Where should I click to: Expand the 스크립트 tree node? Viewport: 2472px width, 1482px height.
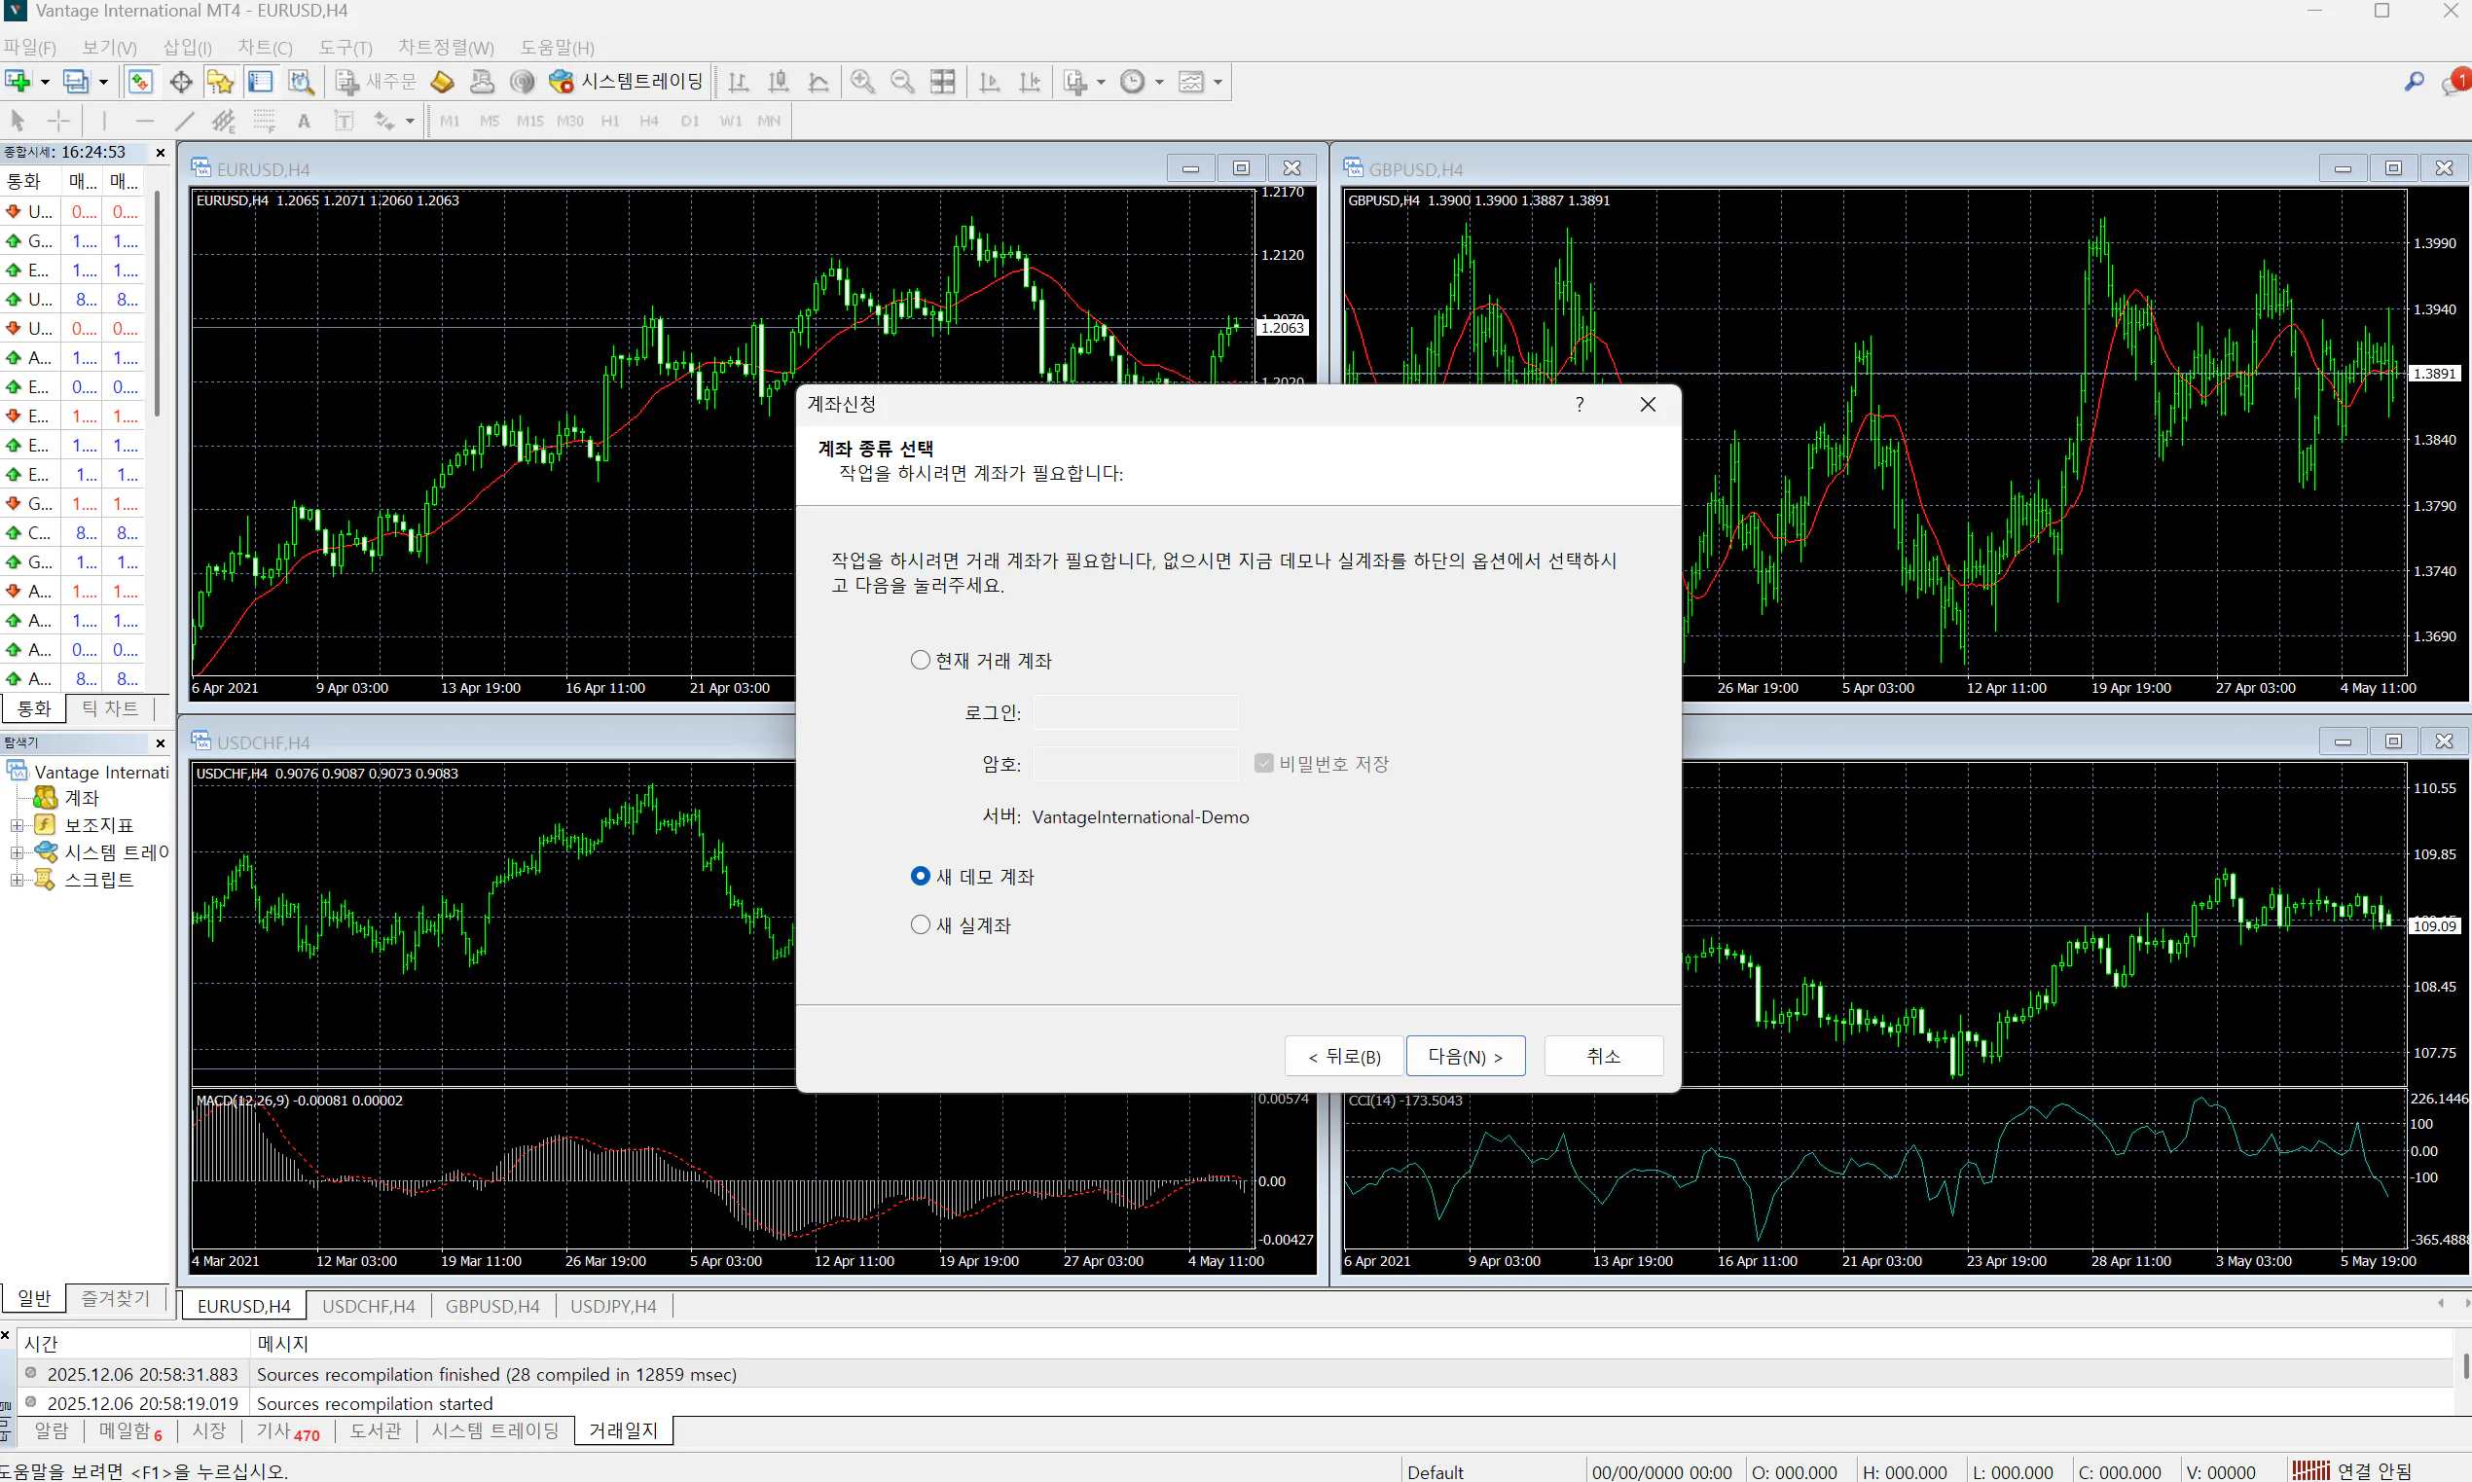coord(16,880)
